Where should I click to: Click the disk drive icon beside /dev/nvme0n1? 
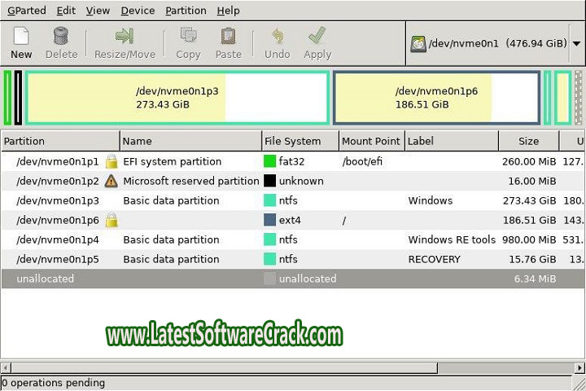(x=418, y=44)
